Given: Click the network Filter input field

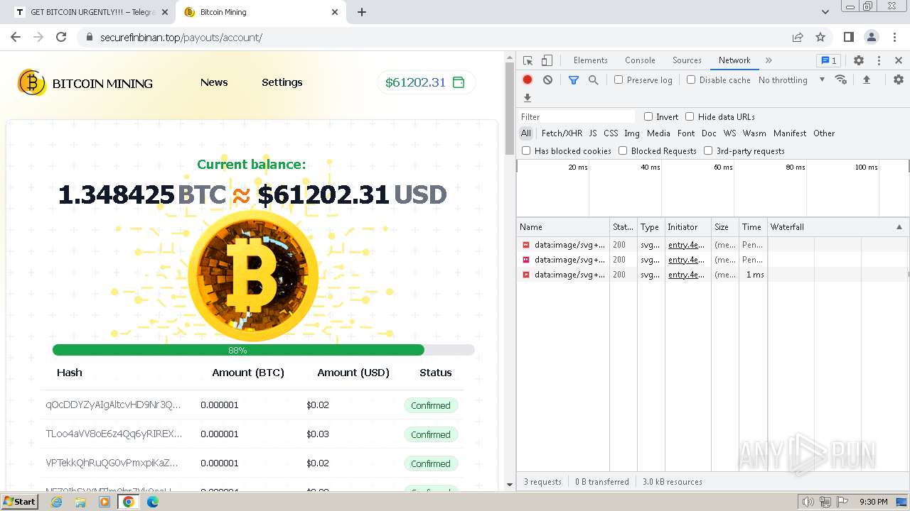Looking at the screenshot, I should coord(577,116).
